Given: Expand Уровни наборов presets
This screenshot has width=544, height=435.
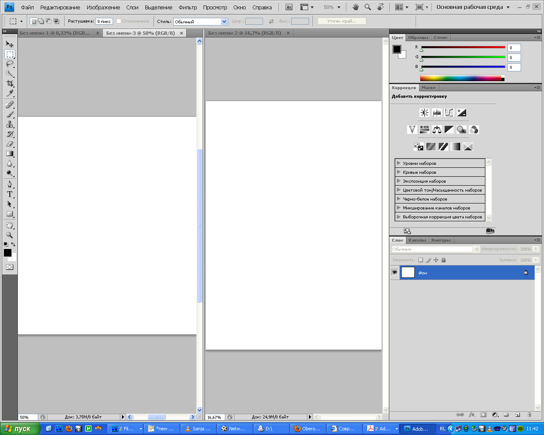Looking at the screenshot, I should coord(399,163).
